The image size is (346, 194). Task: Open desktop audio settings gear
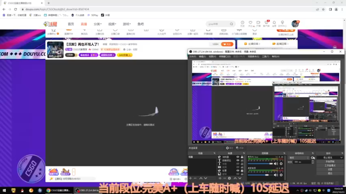coord(281,175)
